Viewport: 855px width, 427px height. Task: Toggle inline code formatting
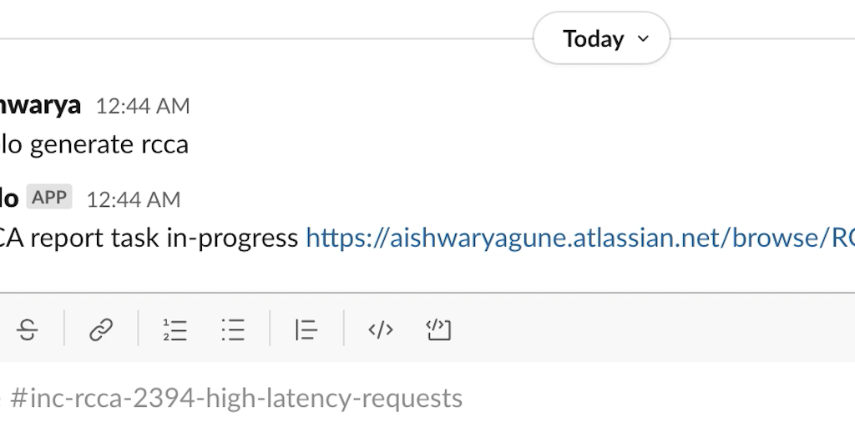click(381, 330)
